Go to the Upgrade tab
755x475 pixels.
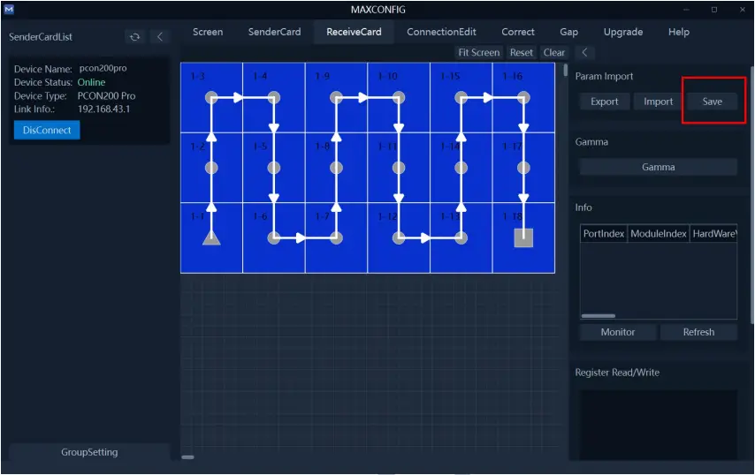point(622,32)
